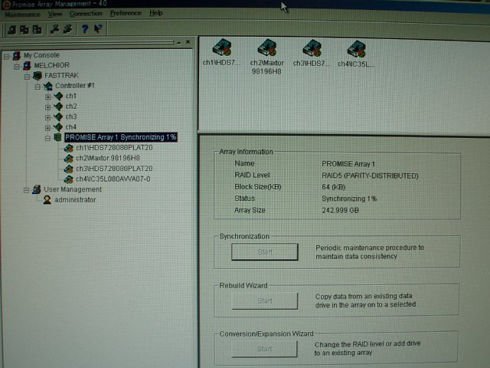The width and height of the screenshot is (490, 368).
Task: Open the Connection menu
Action: click(85, 13)
